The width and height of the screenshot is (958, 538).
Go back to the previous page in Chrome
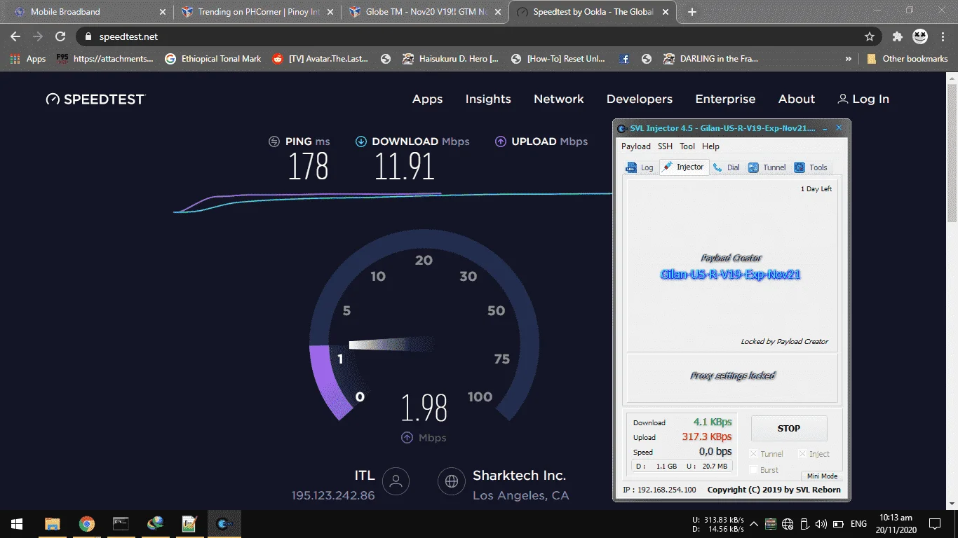click(15, 36)
